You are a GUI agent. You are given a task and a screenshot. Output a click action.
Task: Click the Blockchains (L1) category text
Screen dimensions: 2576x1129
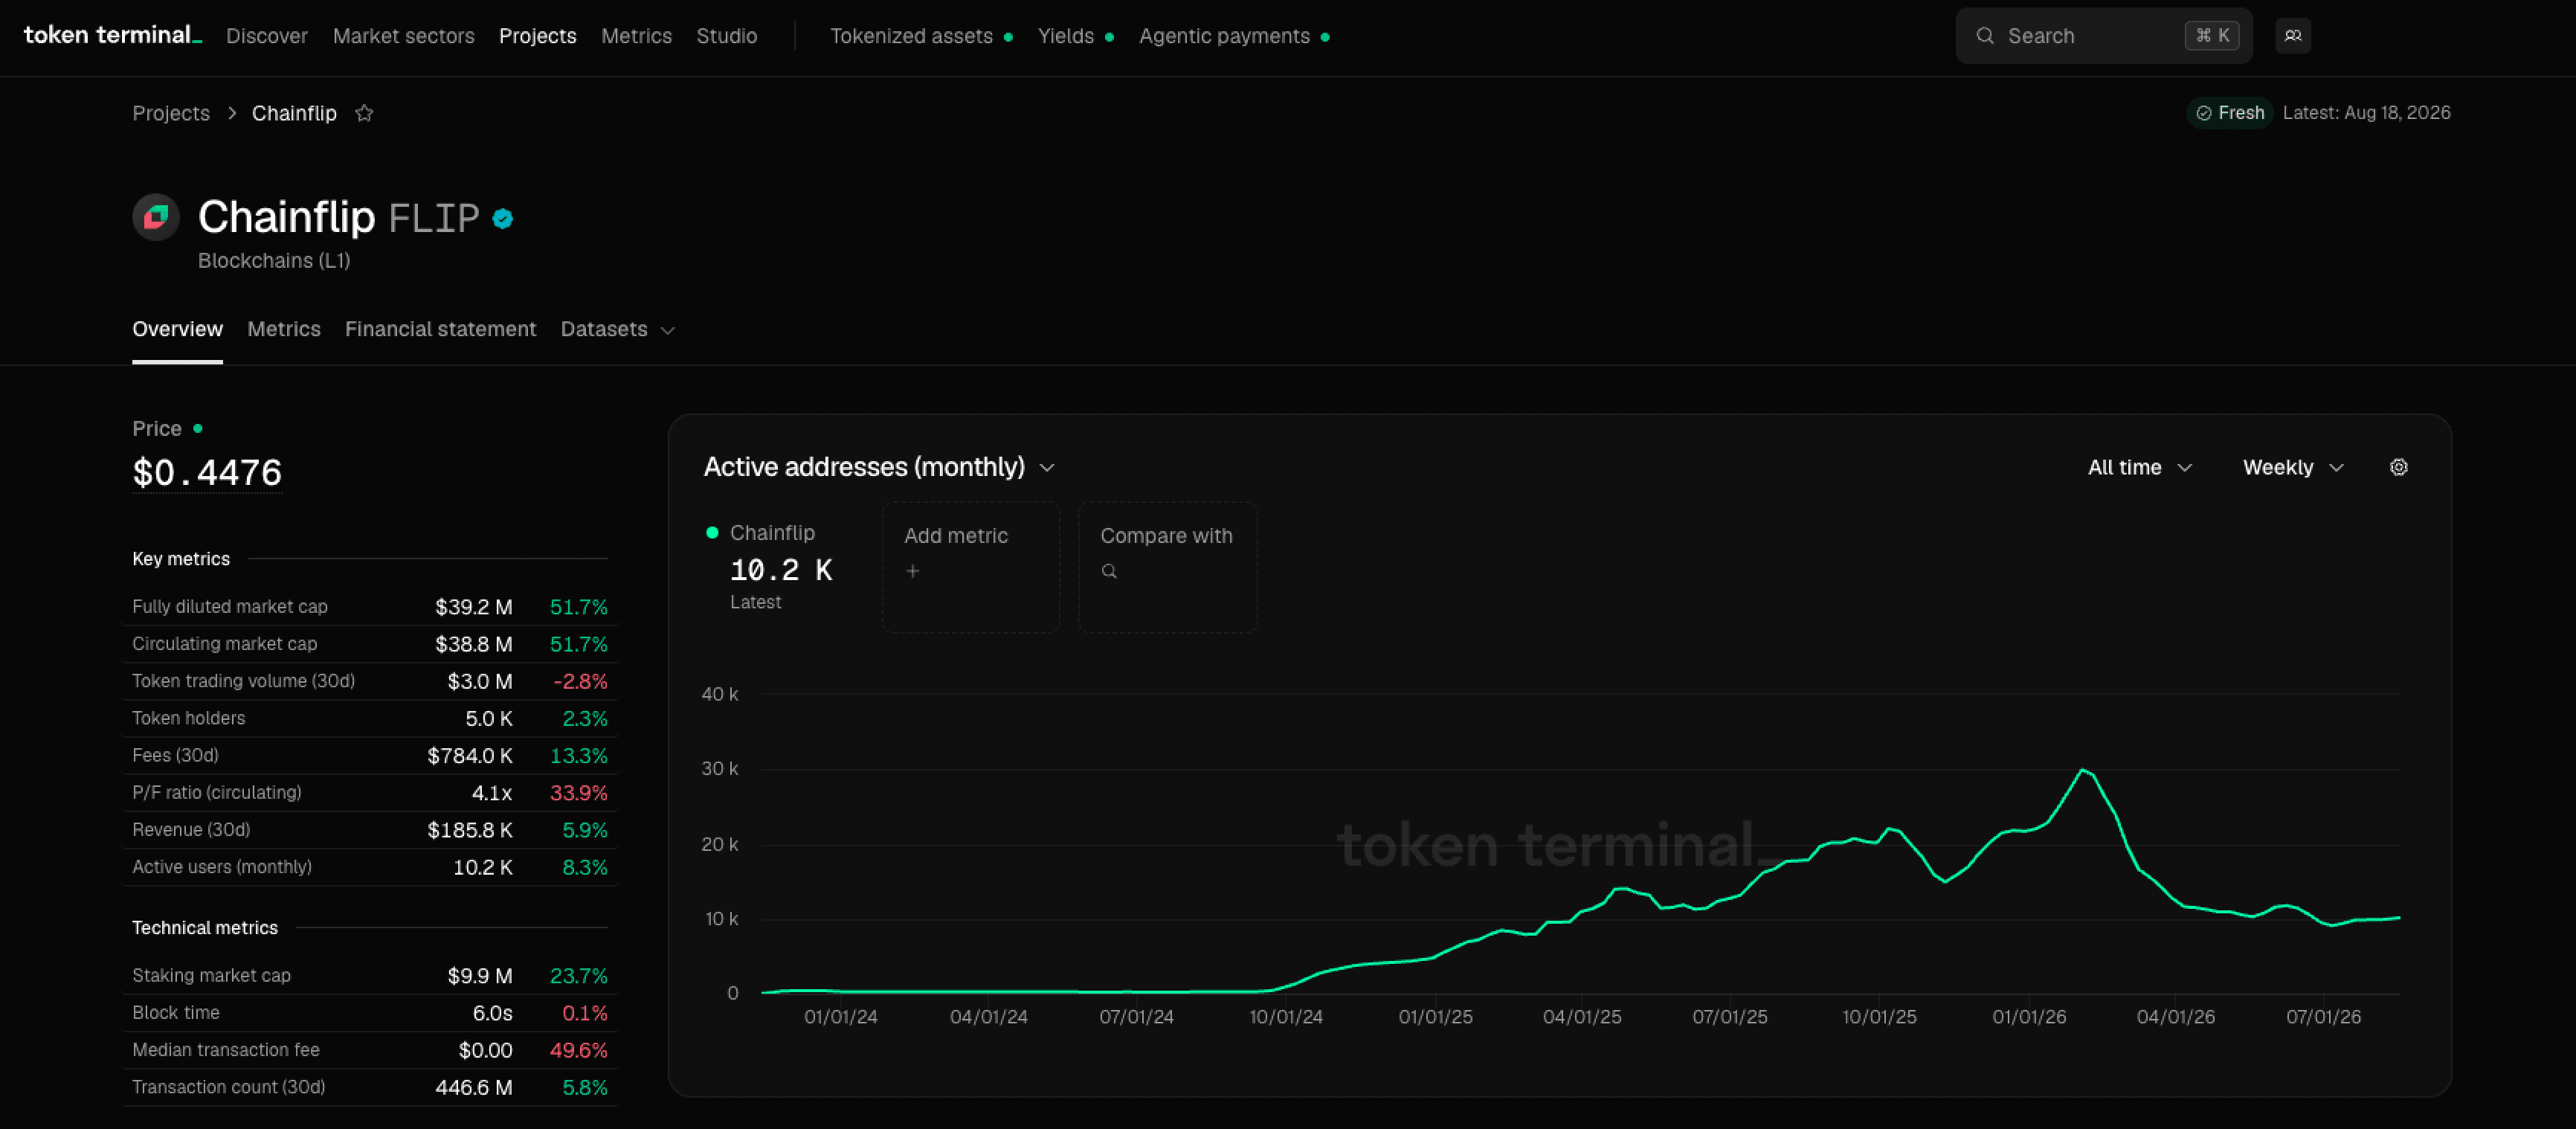click(274, 260)
